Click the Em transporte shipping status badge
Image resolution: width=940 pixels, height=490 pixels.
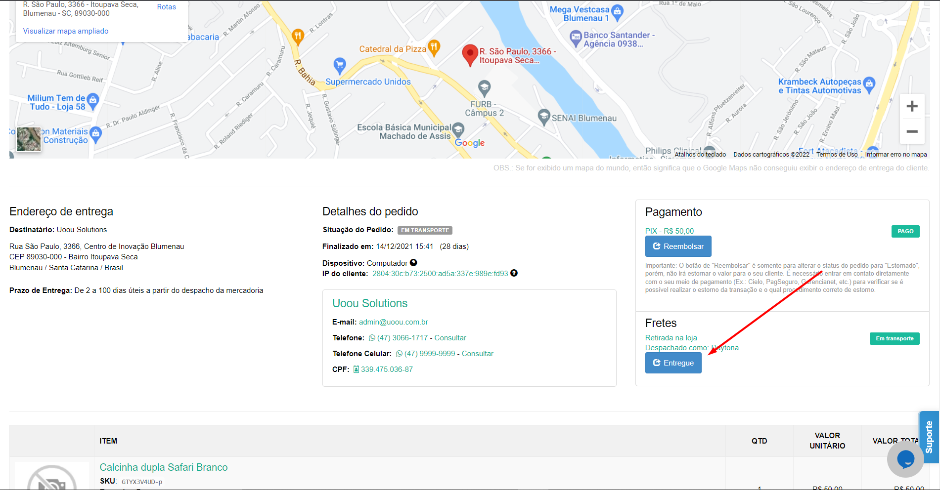(x=895, y=338)
